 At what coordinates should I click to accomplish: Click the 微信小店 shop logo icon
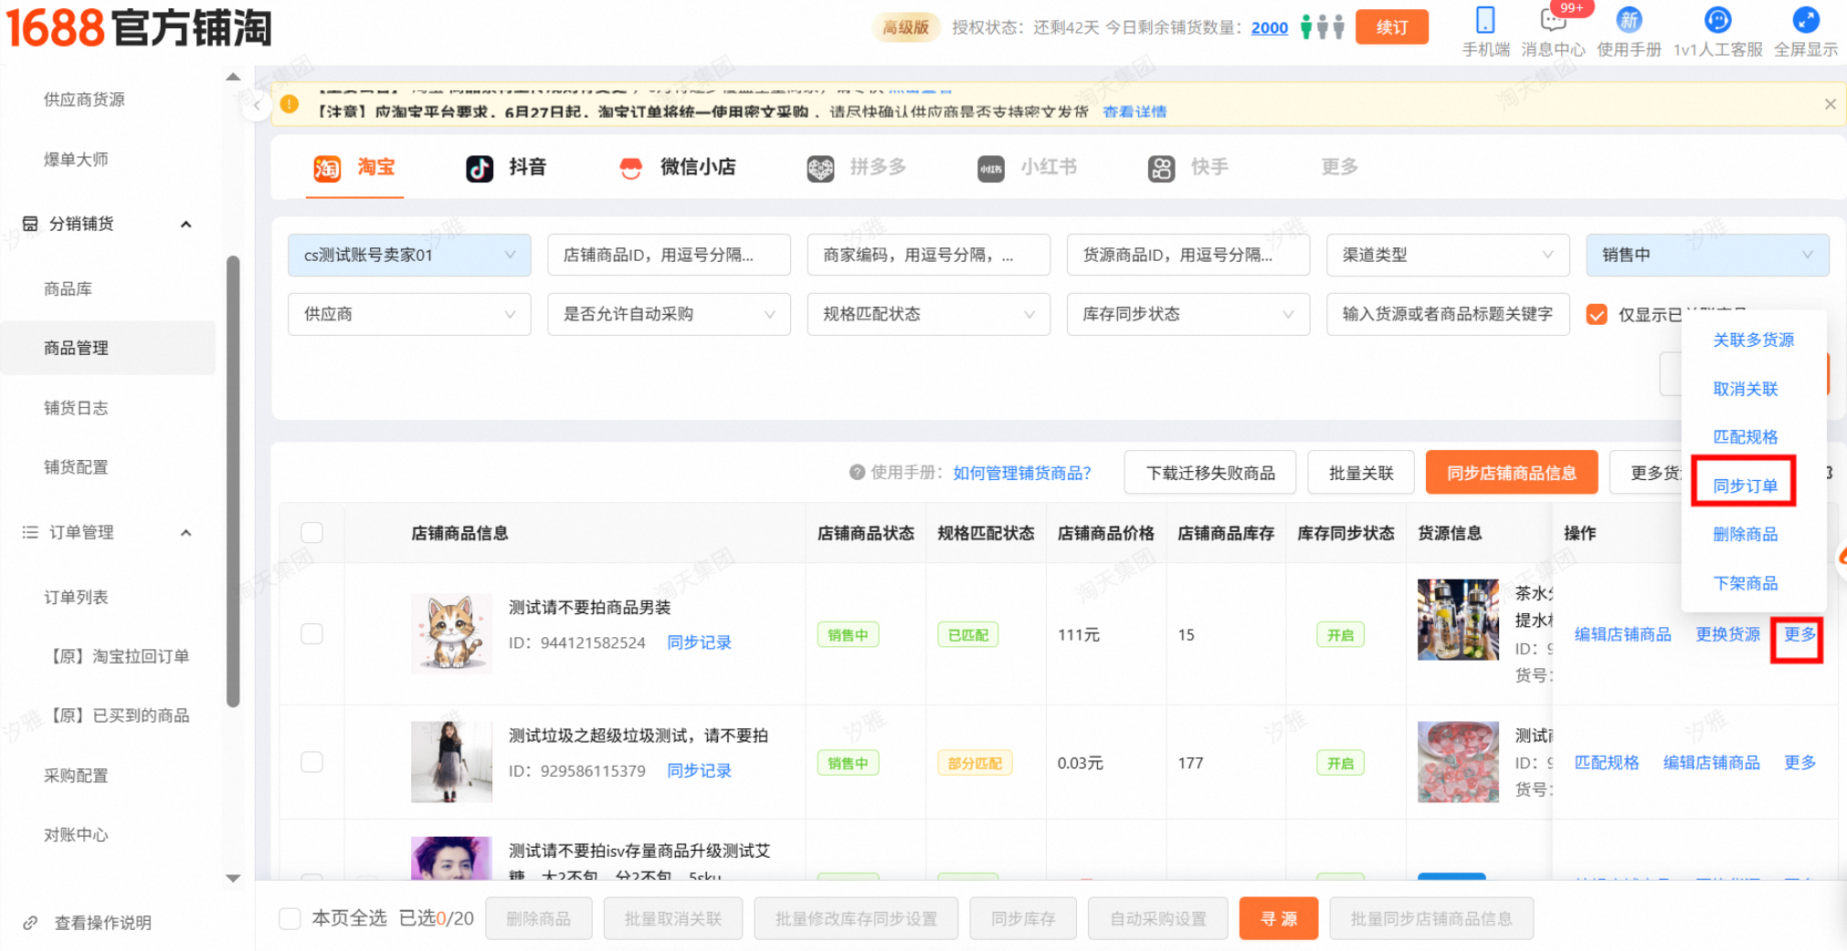[631, 168]
